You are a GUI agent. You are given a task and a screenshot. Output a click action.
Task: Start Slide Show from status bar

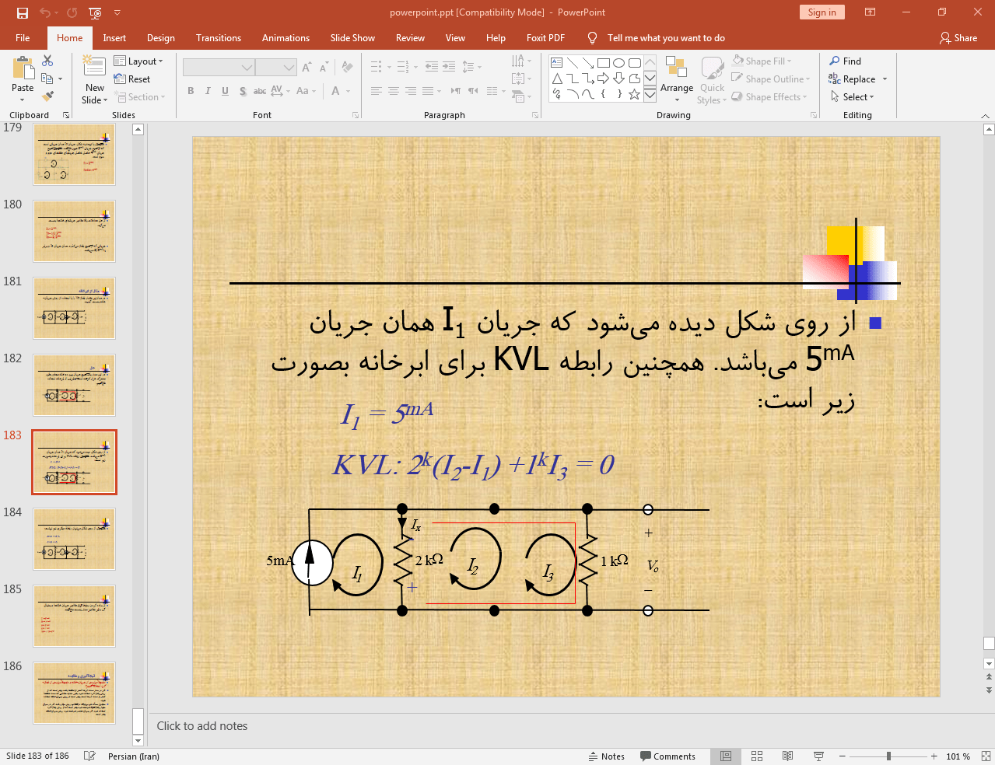tap(818, 756)
